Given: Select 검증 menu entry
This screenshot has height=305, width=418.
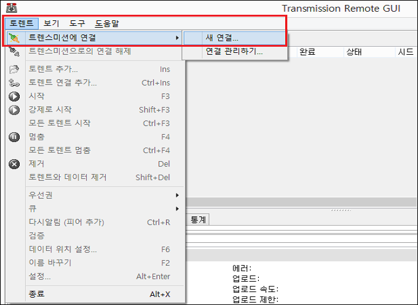Looking at the screenshot, I should 95,236.
